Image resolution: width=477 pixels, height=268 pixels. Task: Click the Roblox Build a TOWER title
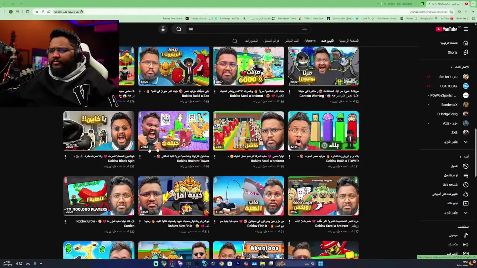pyautogui.click(x=329, y=159)
